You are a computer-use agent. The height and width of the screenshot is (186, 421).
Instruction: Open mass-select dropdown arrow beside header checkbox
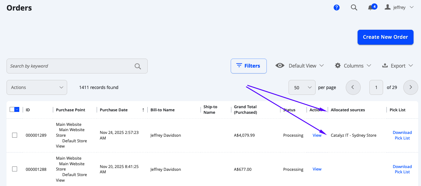[17, 109]
